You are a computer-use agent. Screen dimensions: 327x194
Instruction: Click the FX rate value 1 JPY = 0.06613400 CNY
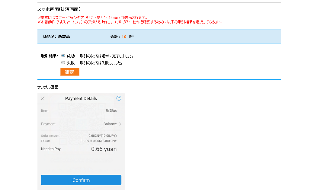(99, 141)
